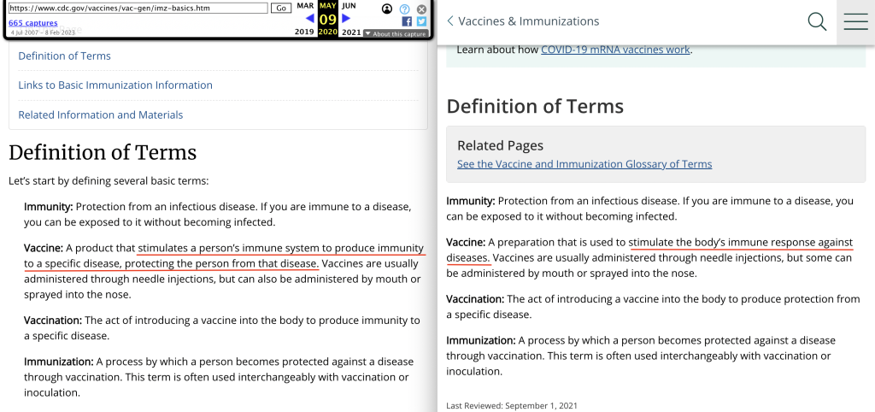
Task: Follow the COVID-19 mRNA vaccines work link
Action: point(615,50)
